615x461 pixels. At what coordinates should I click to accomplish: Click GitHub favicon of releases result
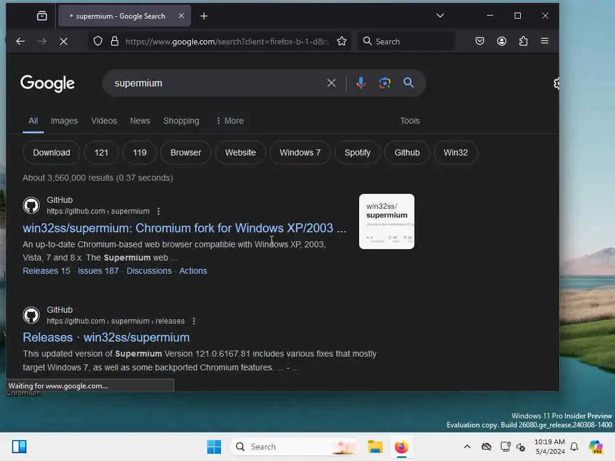point(31,315)
